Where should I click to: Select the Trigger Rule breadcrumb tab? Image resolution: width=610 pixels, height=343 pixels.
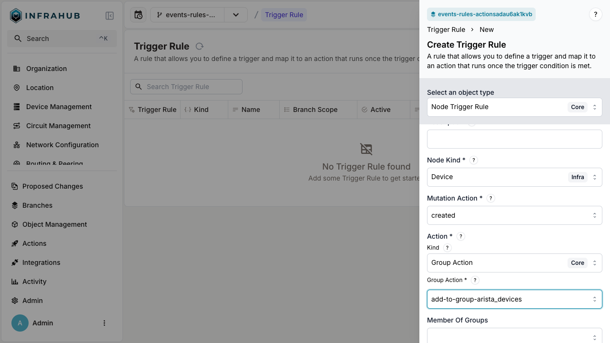point(284,15)
